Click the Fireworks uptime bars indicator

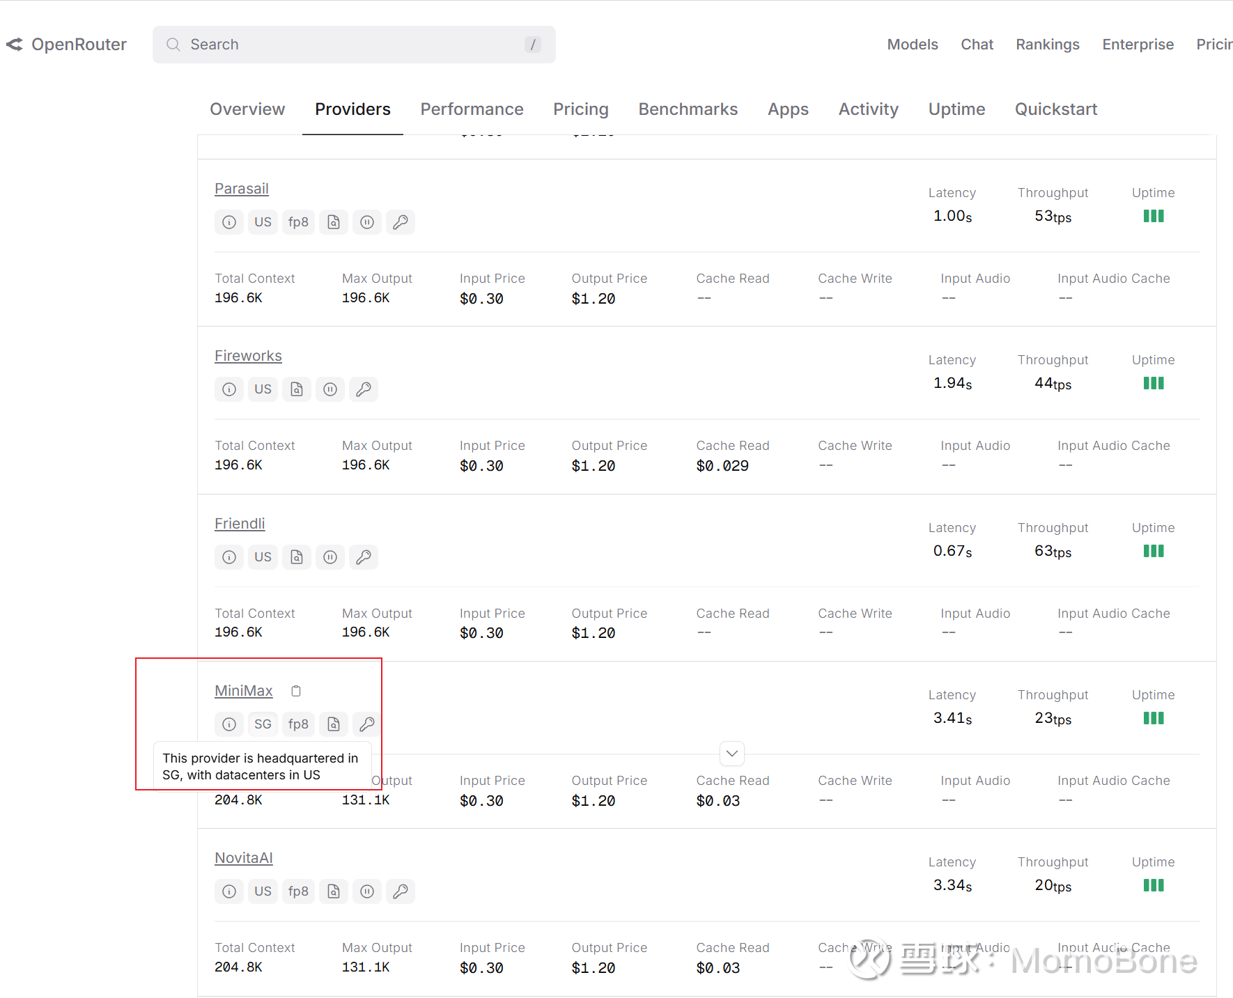point(1154,383)
